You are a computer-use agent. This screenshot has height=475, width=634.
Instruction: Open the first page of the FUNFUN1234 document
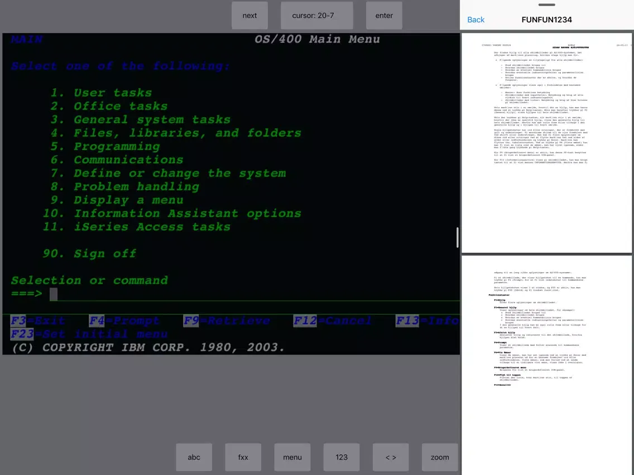point(547,143)
